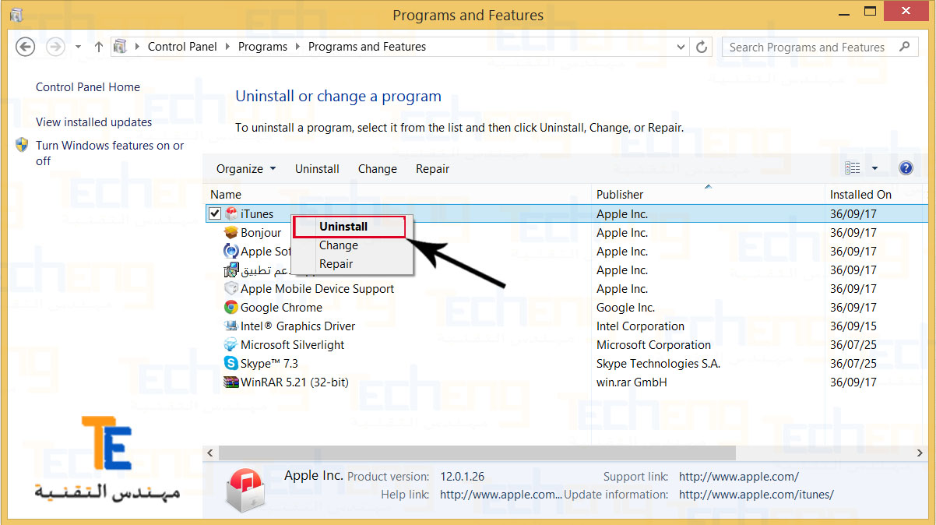
Task: Open Control Panel Home link
Action: (x=88, y=87)
